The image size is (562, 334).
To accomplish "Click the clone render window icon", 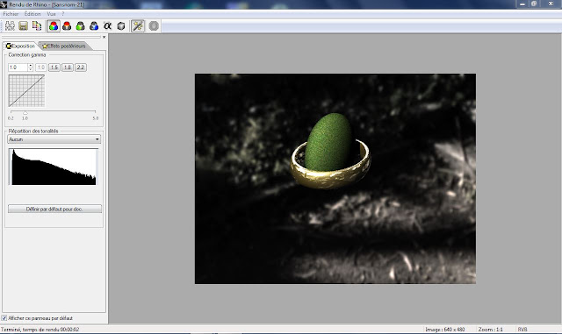I will (10, 26).
